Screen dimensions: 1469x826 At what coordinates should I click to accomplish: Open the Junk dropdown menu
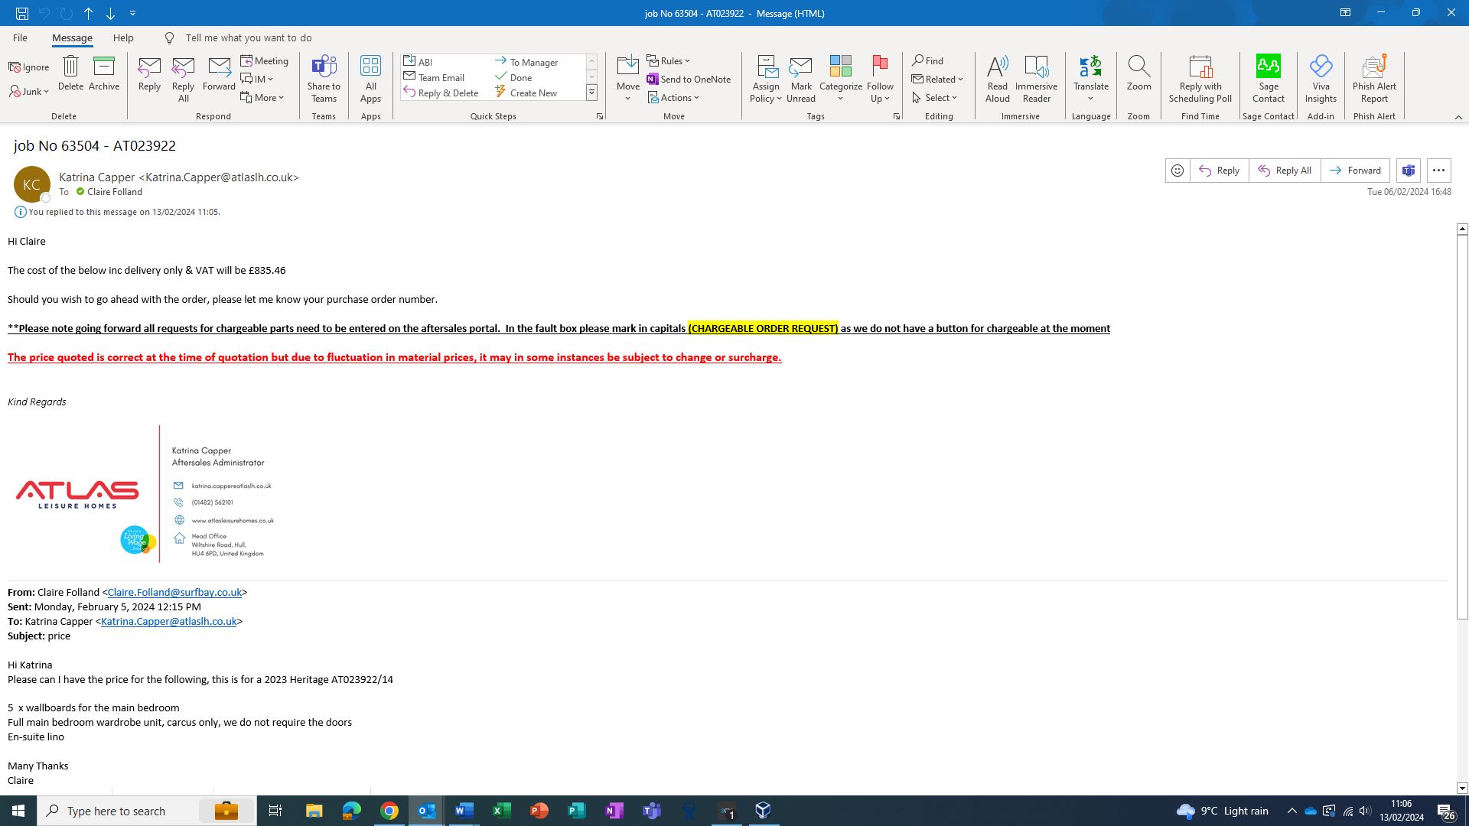click(x=31, y=92)
